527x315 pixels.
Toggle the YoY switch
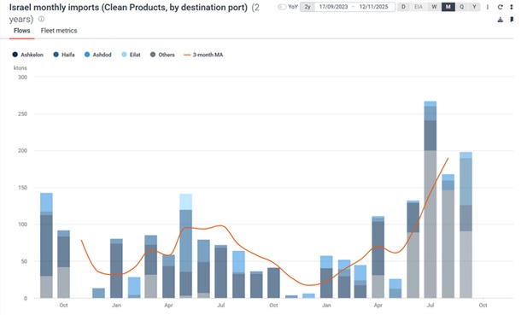coord(282,7)
